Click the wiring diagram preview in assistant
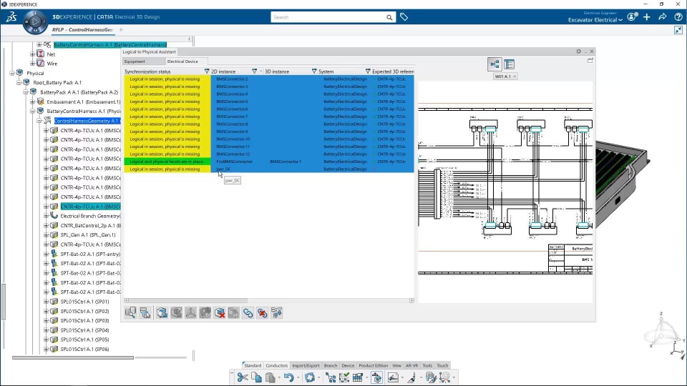The width and height of the screenshot is (687, 386). point(505,192)
